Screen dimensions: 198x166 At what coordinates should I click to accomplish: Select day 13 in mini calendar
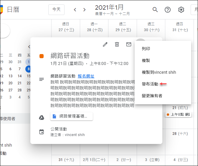tap(10, 76)
